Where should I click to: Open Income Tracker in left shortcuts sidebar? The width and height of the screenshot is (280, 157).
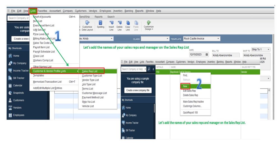[x=18, y=70]
